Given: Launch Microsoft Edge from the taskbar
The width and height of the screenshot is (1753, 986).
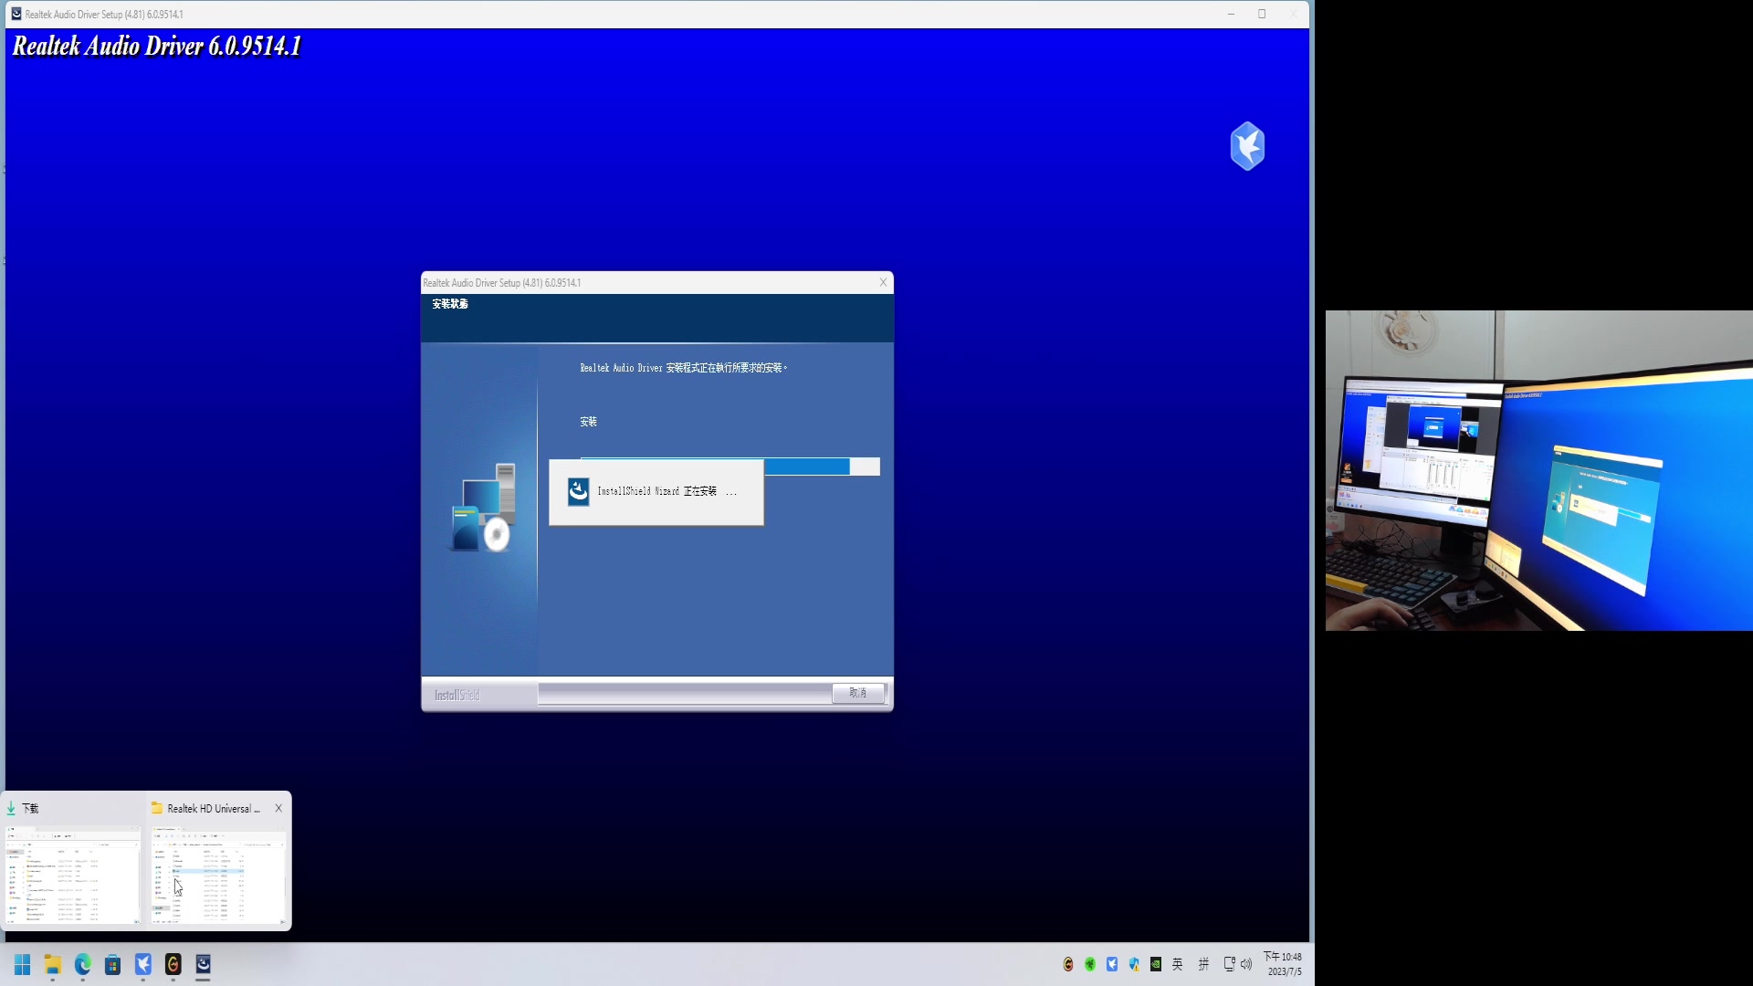Looking at the screenshot, I should (x=83, y=964).
